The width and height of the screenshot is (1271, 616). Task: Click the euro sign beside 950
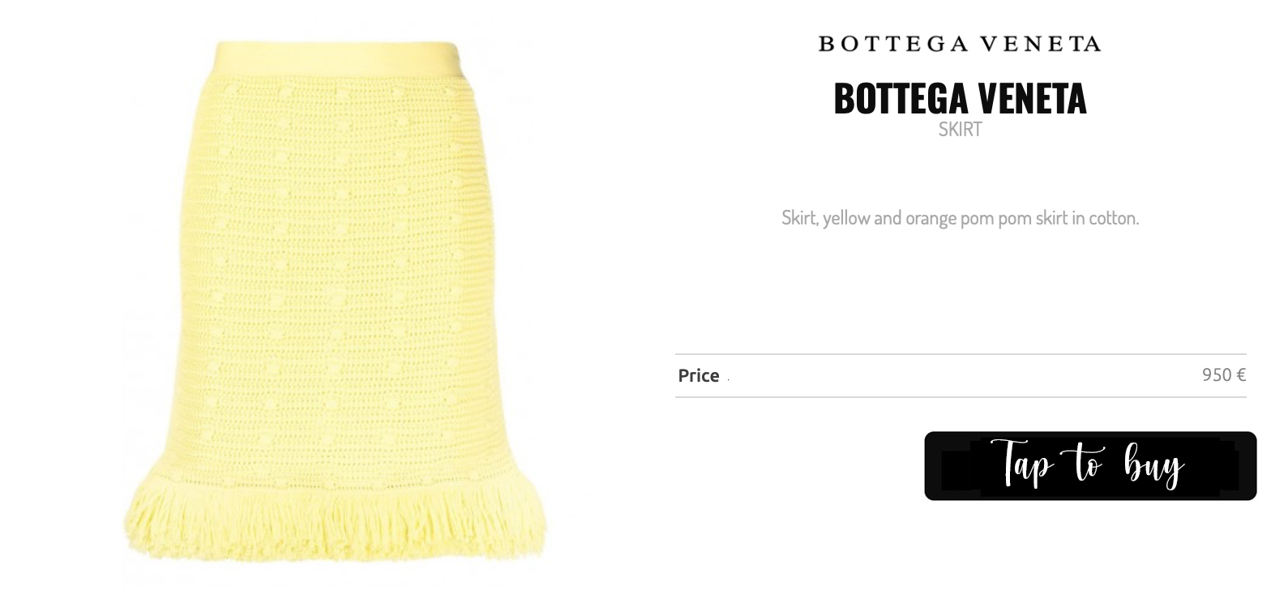click(x=1241, y=374)
